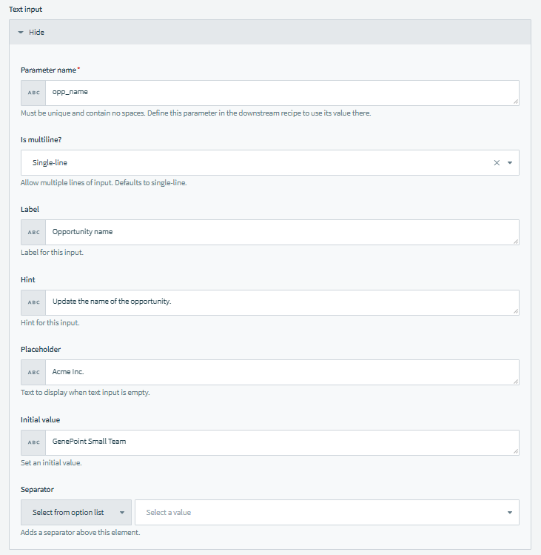541x555 pixels.
Task: Click the resize handle of Placeholder field
Action: pos(516,382)
